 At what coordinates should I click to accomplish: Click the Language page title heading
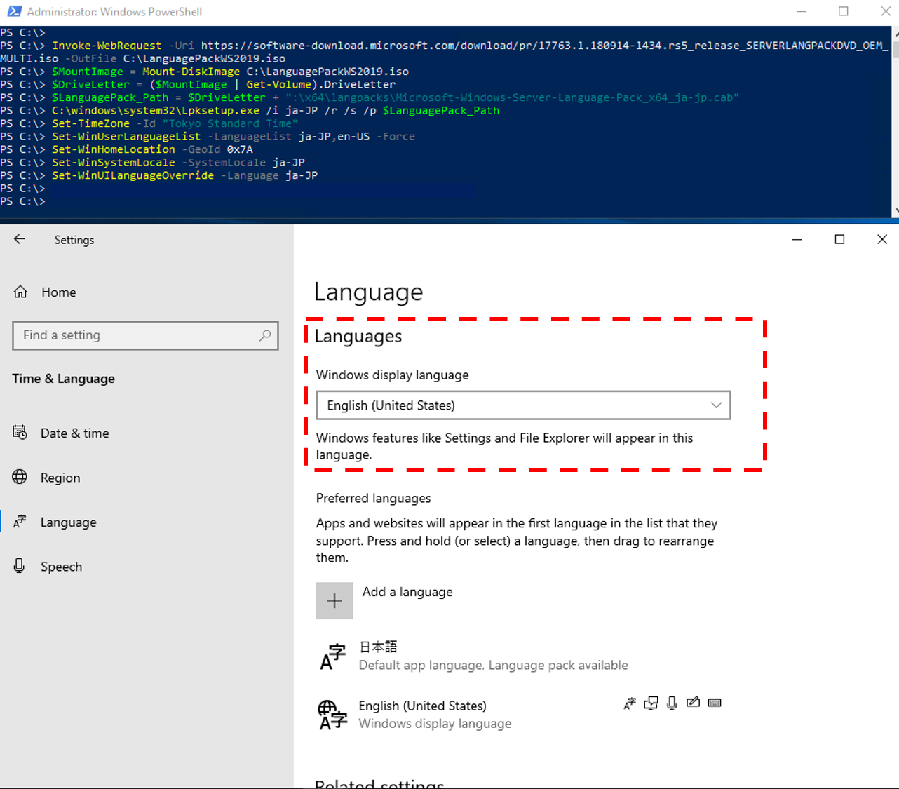click(x=368, y=292)
